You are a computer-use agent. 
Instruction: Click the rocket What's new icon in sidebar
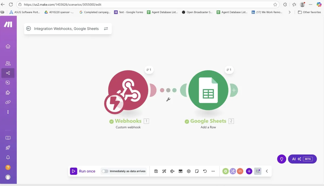pos(8,147)
